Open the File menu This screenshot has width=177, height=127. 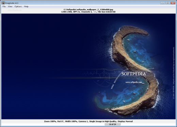pyautogui.click(x=4, y=6)
